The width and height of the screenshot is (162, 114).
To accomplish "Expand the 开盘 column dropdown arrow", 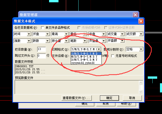I will [x=47, y=34].
